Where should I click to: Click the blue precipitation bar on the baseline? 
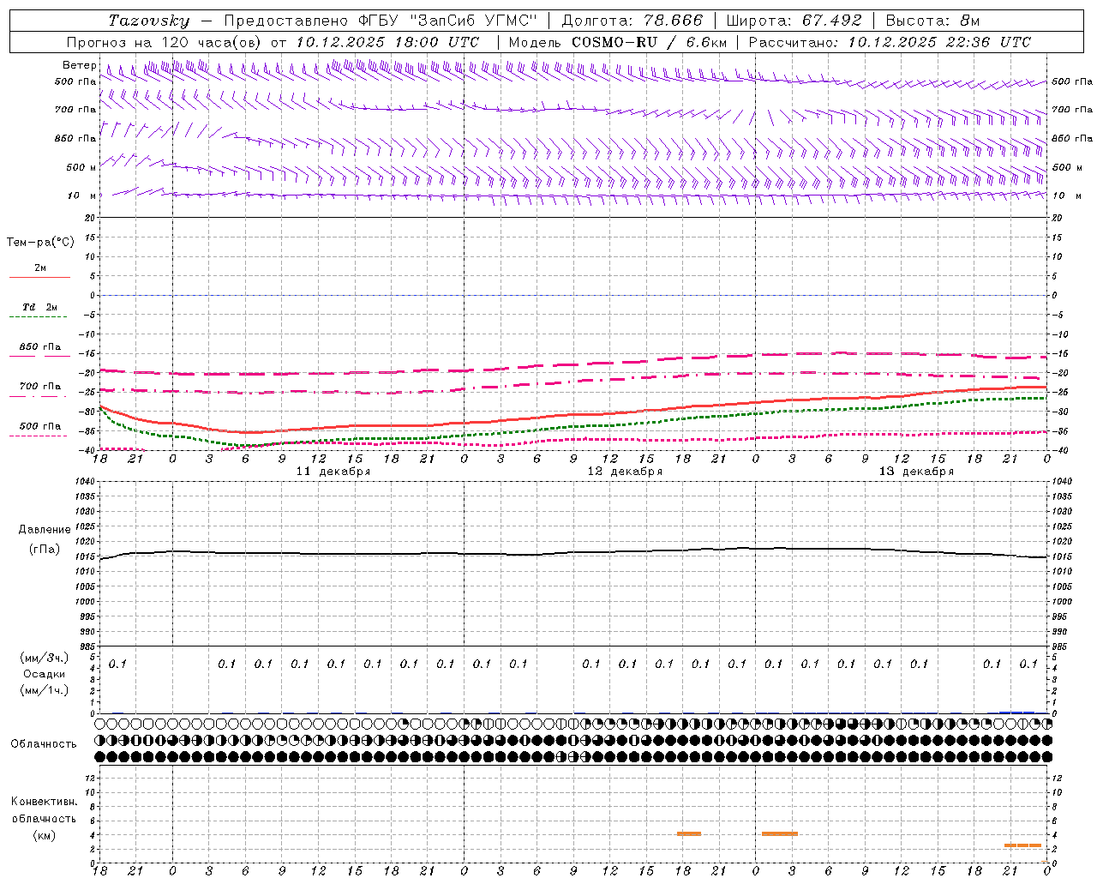[x=1017, y=712]
